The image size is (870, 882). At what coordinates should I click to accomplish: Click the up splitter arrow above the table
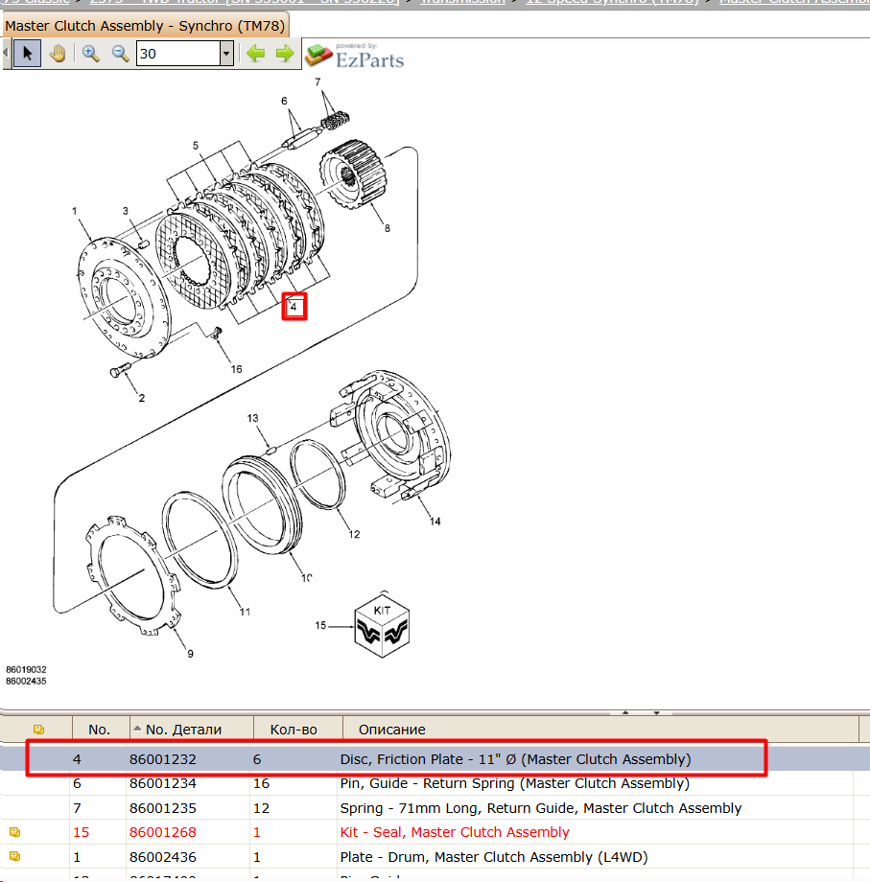625,712
